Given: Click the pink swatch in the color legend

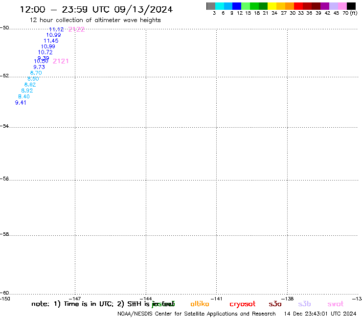Looking at the screenshot, I should point(342,6).
